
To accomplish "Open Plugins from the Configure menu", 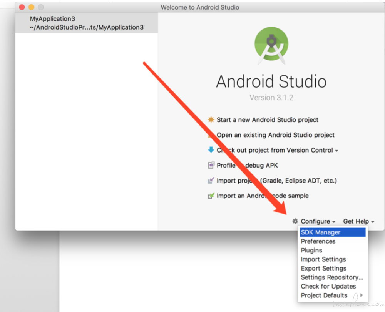I will (333, 250).
